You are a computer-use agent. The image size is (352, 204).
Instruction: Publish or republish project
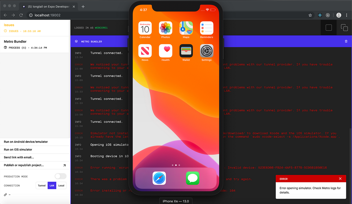tap(35, 165)
